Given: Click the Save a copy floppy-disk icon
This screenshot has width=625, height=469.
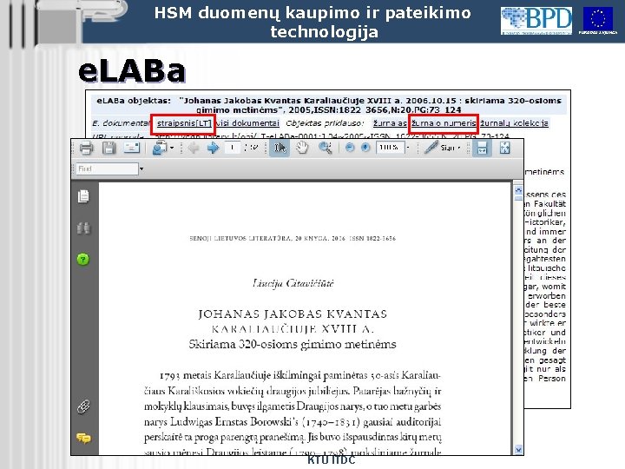Looking at the screenshot, I should click(x=109, y=148).
